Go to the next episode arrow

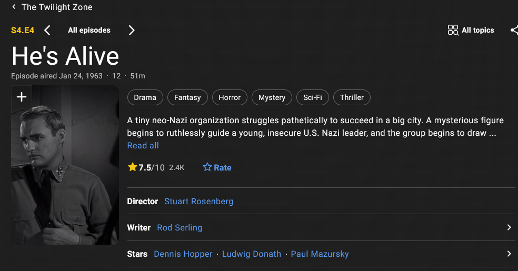pos(132,31)
